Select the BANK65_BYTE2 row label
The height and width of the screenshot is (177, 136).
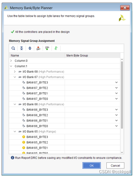click(37, 142)
